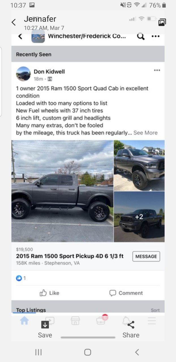
Task: Open the gallery icon beside Jennafer's name
Action: [x=162, y=22]
